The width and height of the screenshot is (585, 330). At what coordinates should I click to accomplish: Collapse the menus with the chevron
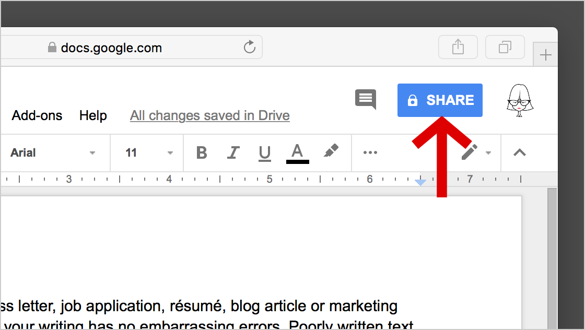(519, 153)
